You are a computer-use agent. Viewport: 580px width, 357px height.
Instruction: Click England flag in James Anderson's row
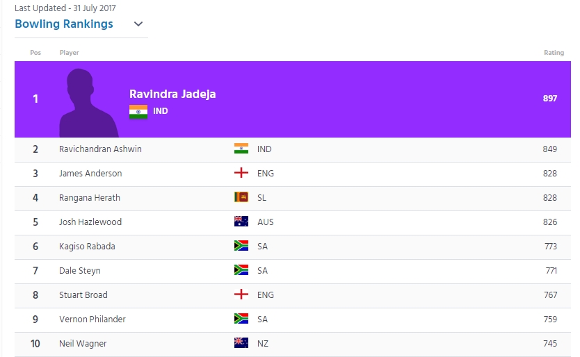(241, 173)
